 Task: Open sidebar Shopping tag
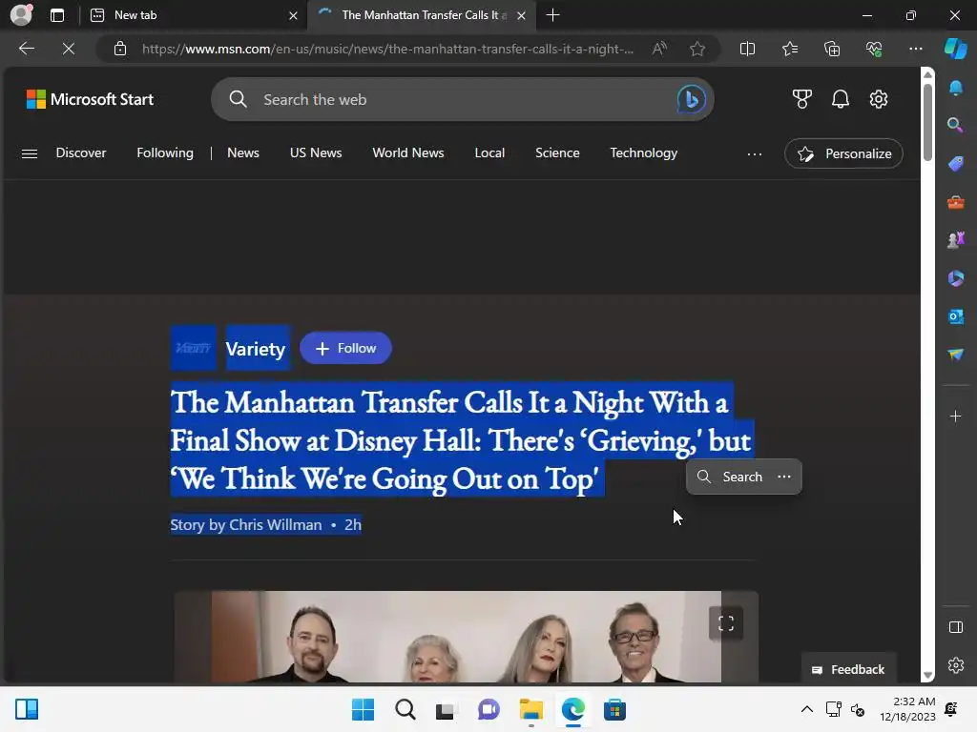956,164
